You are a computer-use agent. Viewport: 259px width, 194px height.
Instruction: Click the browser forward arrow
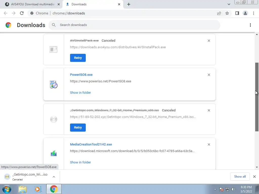point(14,13)
